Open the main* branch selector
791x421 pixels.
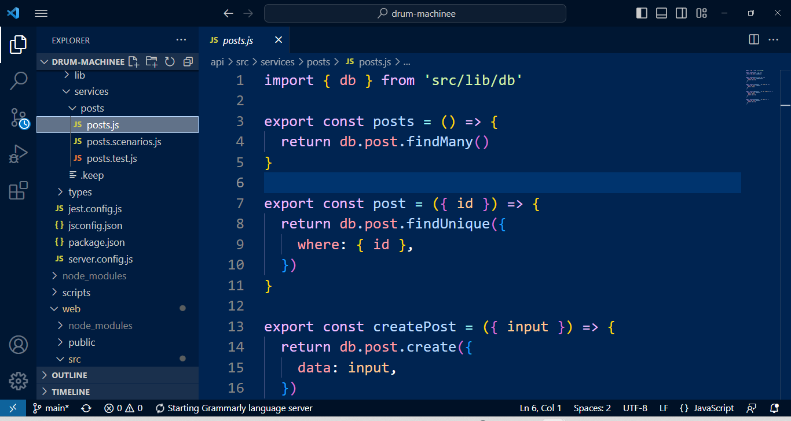(x=51, y=408)
